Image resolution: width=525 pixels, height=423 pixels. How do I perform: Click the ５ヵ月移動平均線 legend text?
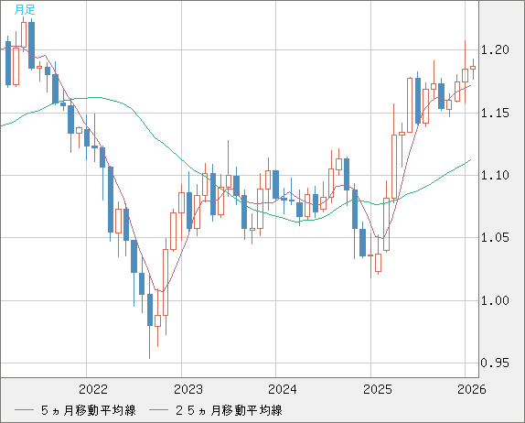coord(89,410)
